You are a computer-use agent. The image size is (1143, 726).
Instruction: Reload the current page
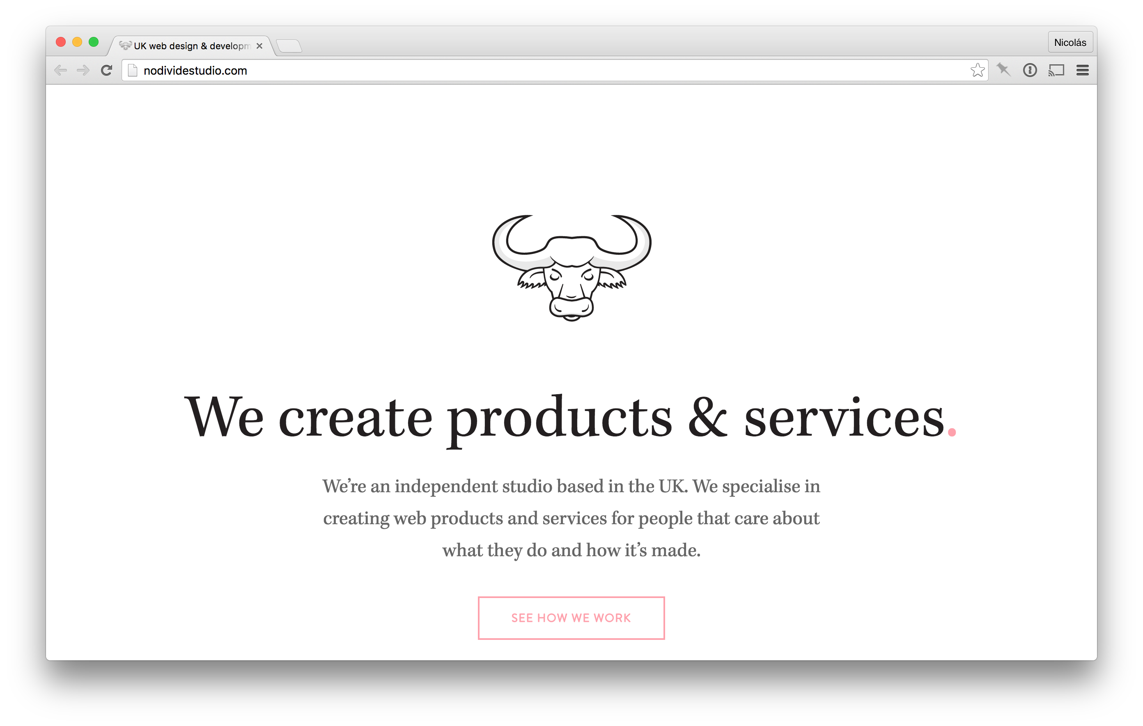tap(106, 71)
